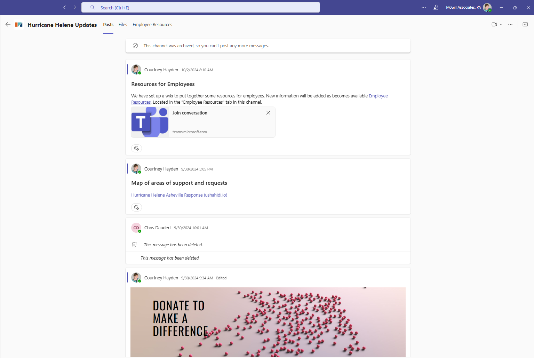Click the 9/30/2024 5:05 PM timestamp

point(197,169)
